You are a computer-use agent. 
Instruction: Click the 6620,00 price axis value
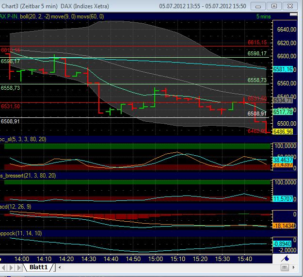point(287,43)
